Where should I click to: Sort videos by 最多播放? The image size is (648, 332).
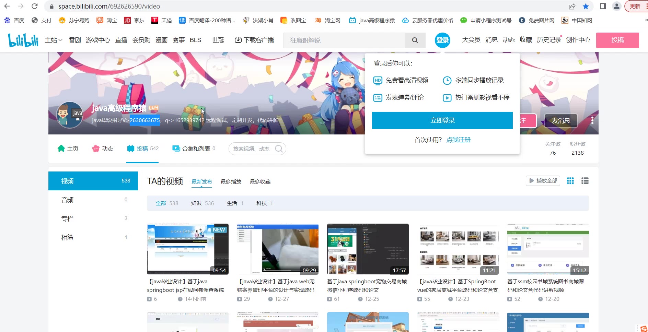click(x=231, y=182)
